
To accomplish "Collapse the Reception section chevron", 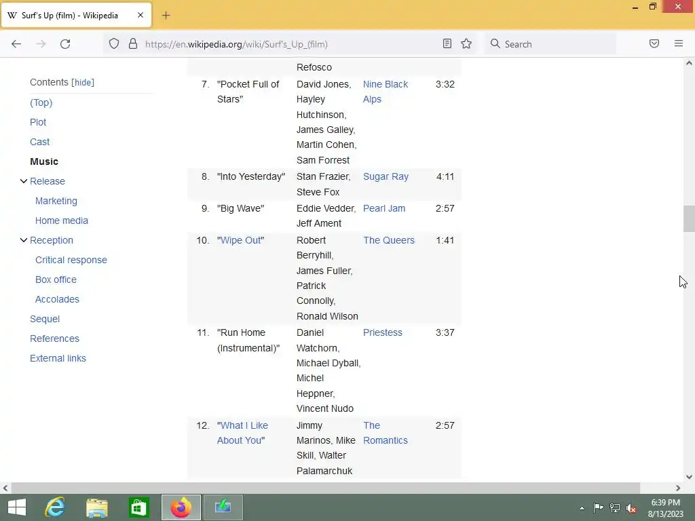I will pyautogui.click(x=24, y=240).
